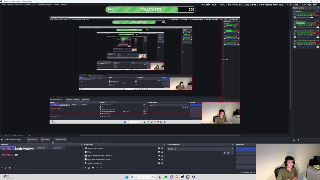
Task: Undock the Sahne Geçişleri panel
Action: tap(233, 144)
